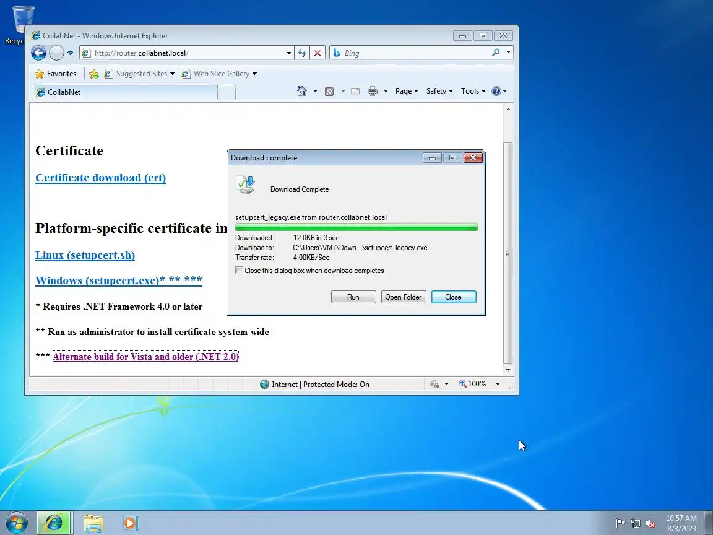Open Certificate download (crt) link
The height and width of the screenshot is (535, 713).
[100, 178]
